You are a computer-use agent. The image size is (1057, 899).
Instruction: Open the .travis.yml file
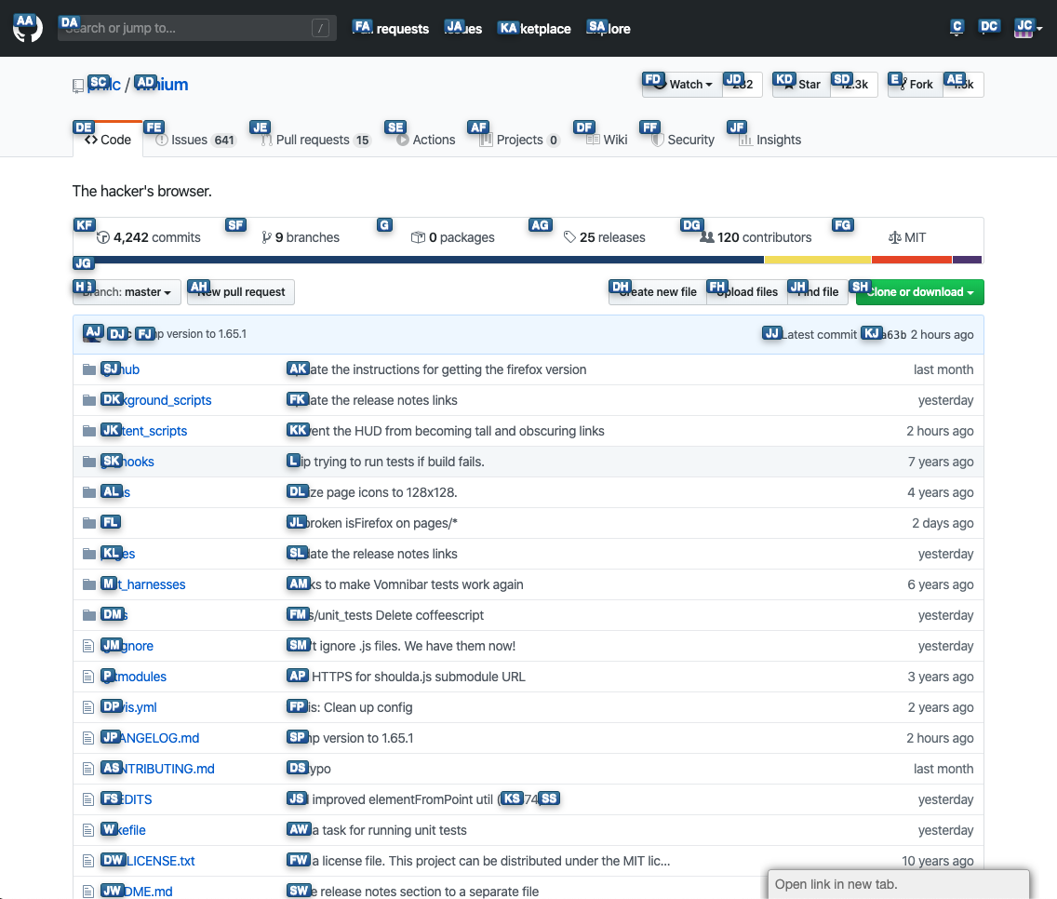click(x=128, y=706)
